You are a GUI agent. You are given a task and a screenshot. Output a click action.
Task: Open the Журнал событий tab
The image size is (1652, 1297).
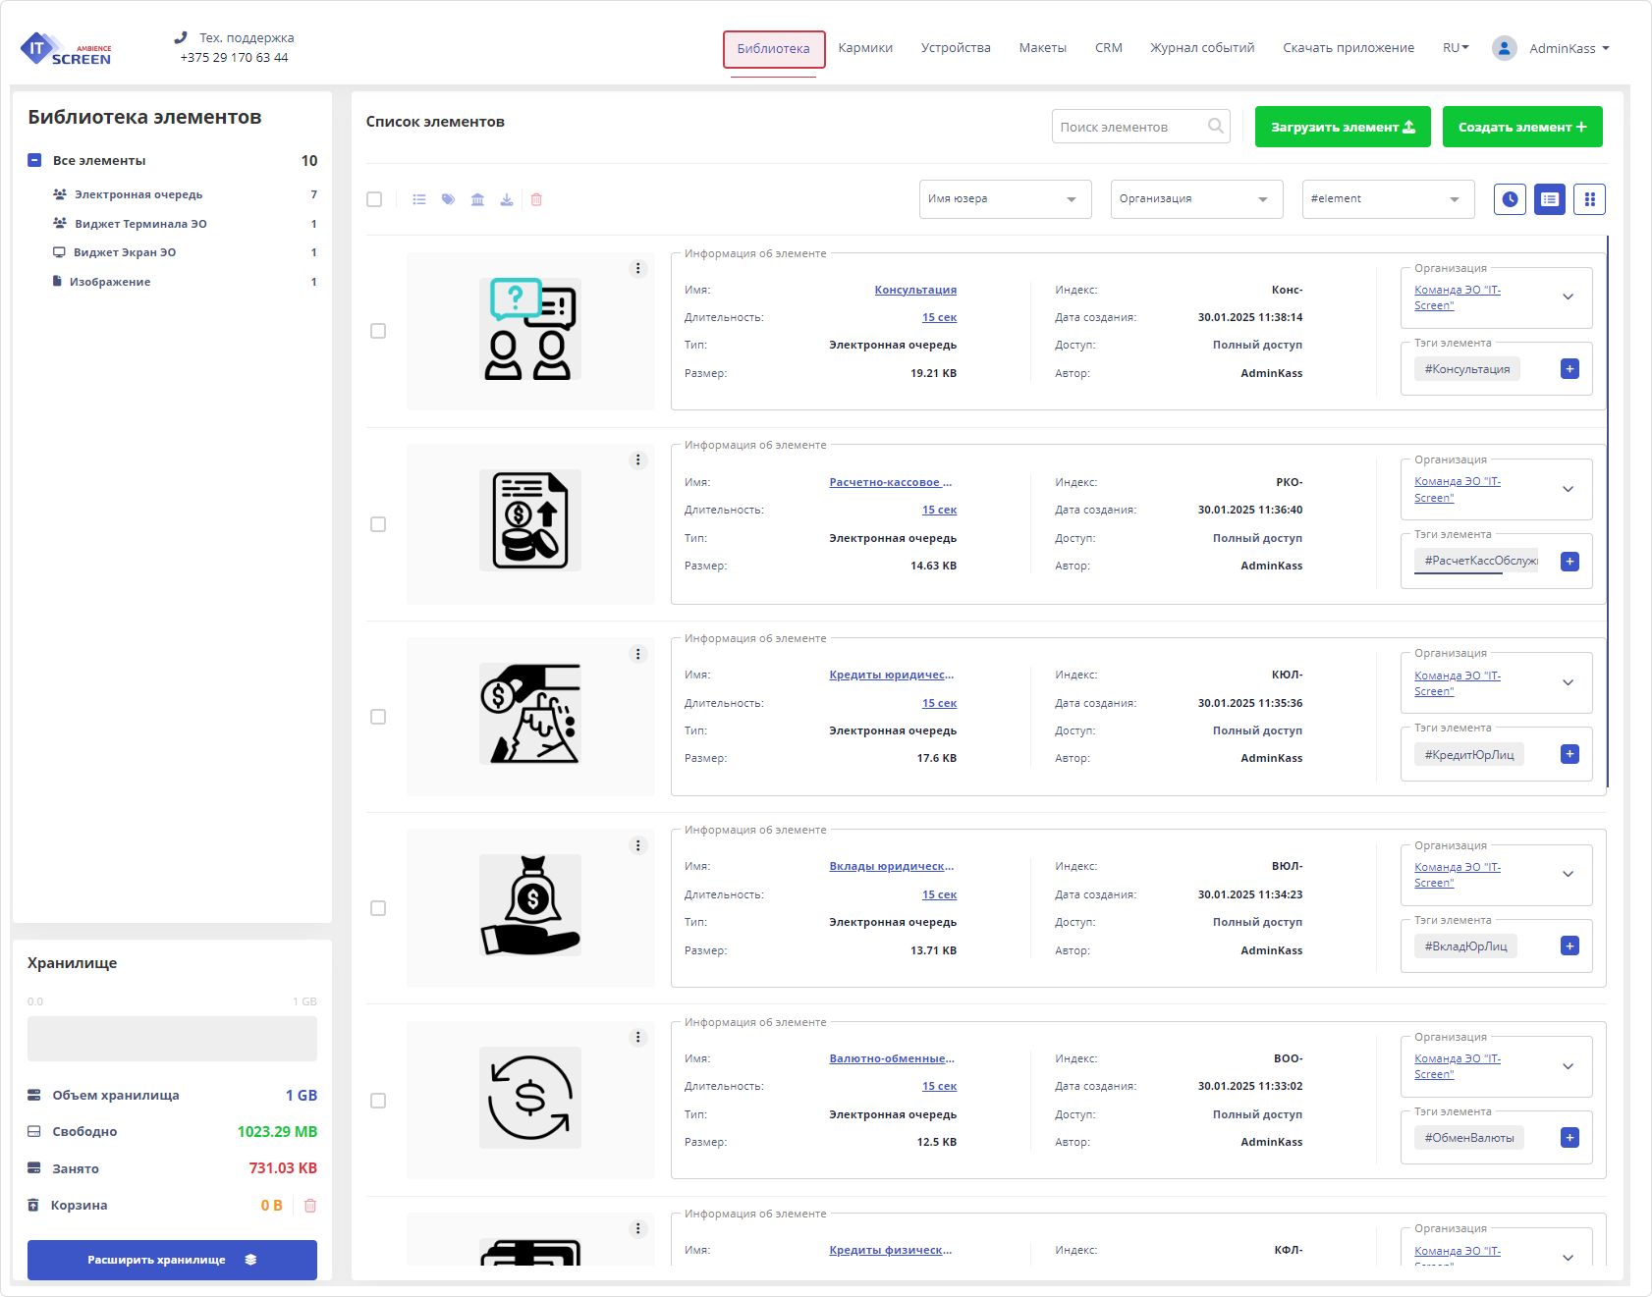pos(1201,48)
